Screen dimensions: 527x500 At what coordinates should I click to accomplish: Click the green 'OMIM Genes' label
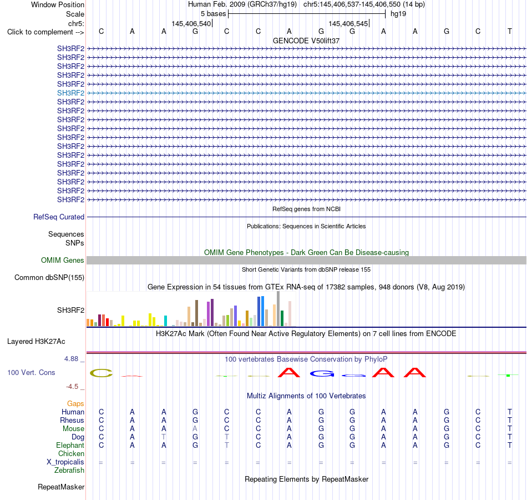coord(62,260)
